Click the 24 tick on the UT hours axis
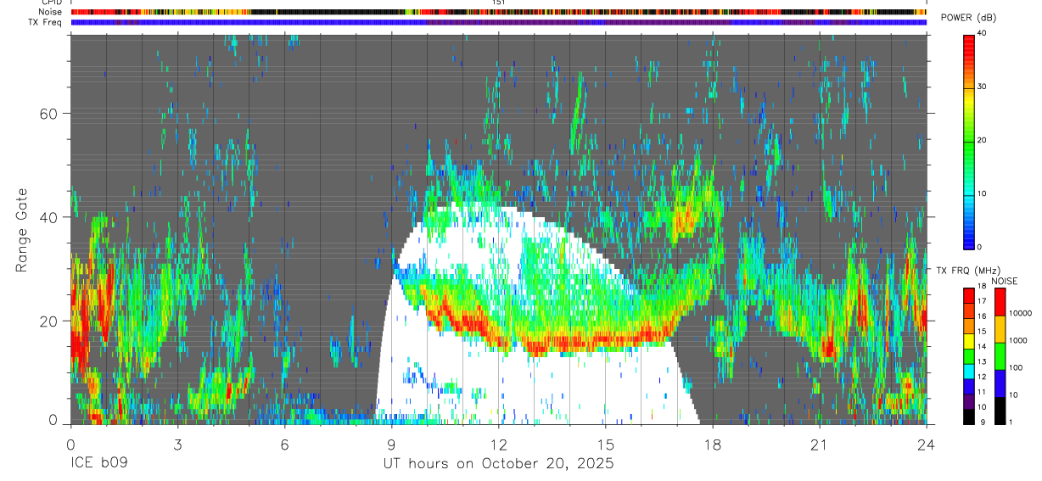This screenshot has height=481, width=1042. pyautogui.click(x=927, y=445)
